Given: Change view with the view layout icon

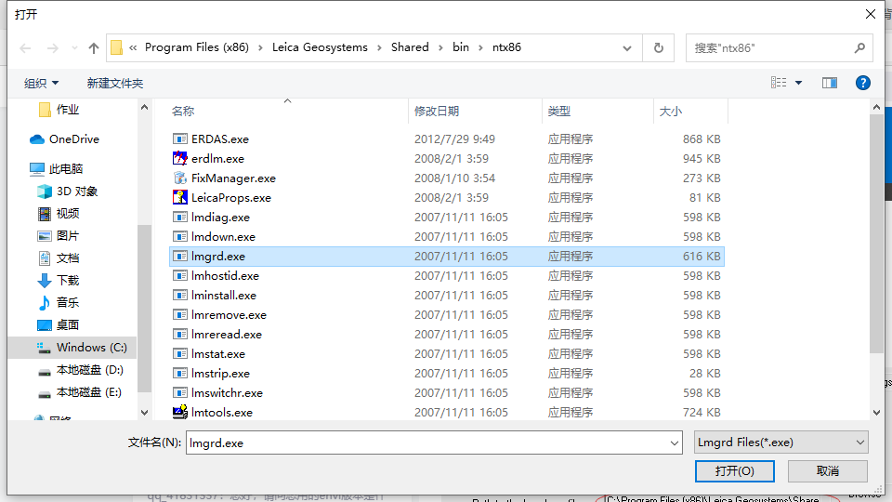Looking at the screenshot, I should click(779, 83).
